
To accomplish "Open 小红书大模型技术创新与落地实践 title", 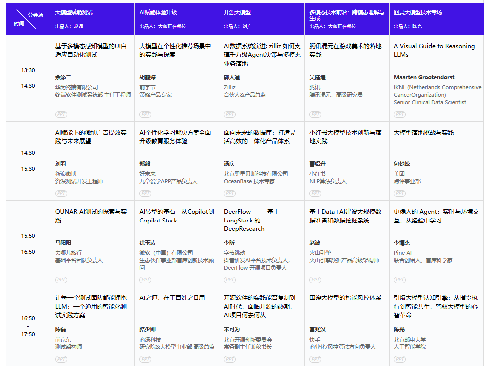I will [x=345, y=137].
